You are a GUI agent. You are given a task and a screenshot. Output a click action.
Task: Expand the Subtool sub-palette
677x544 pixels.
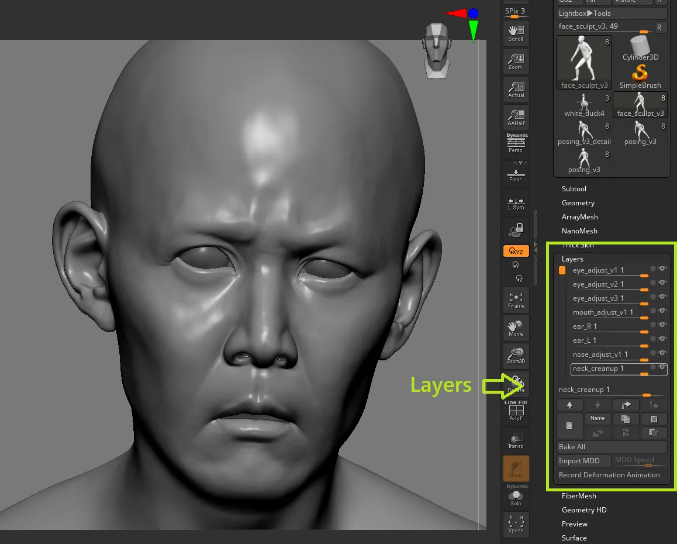(x=574, y=189)
